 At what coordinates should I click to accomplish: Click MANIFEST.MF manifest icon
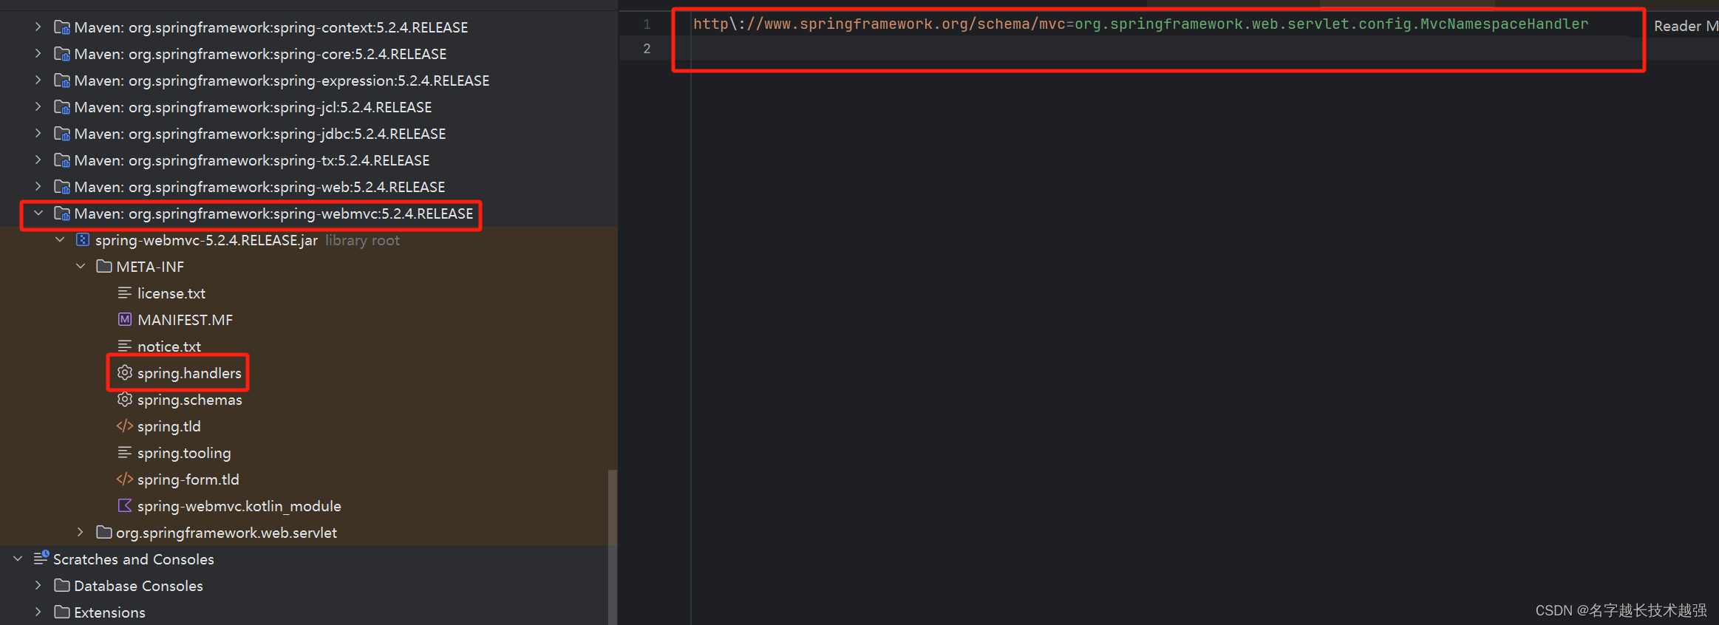coord(125,319)
